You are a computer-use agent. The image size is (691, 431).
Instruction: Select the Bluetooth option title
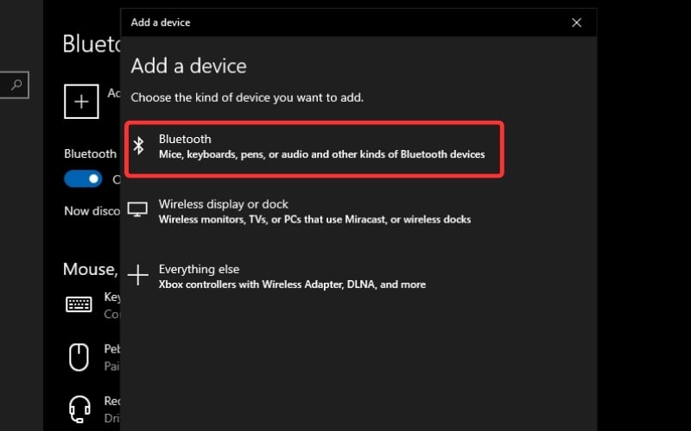[x=185, y=139]
